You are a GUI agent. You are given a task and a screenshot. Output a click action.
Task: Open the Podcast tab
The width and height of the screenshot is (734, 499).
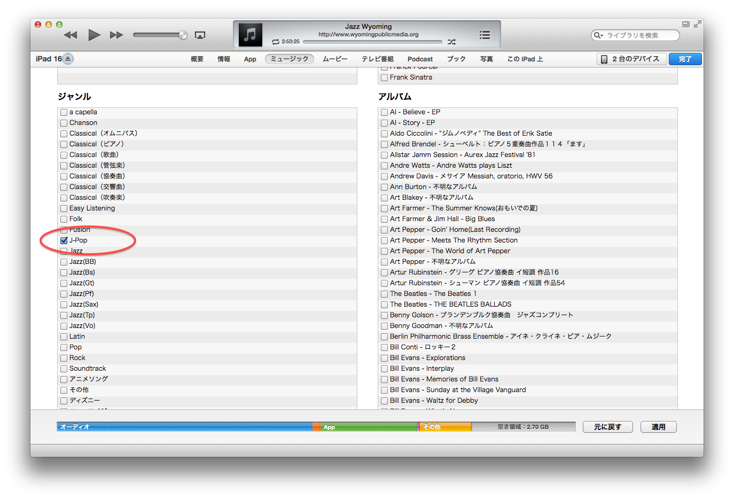point(420,59)
